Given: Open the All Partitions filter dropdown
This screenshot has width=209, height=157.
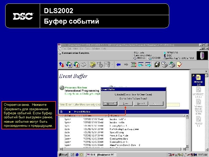Looking at the screenshot, I should coord(79,116).
